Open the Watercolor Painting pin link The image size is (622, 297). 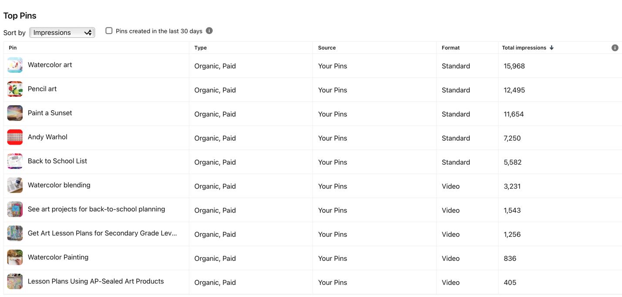(58, 257)
